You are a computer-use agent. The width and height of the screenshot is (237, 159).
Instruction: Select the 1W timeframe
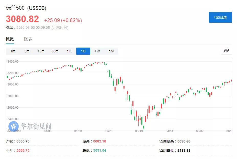click(97, 51)
